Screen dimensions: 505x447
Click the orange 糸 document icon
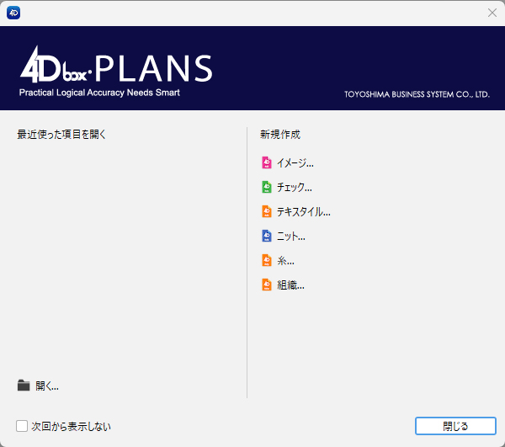[x=266, y=260]
